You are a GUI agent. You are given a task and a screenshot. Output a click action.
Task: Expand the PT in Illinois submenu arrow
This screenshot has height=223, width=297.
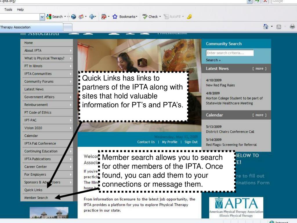70,66
